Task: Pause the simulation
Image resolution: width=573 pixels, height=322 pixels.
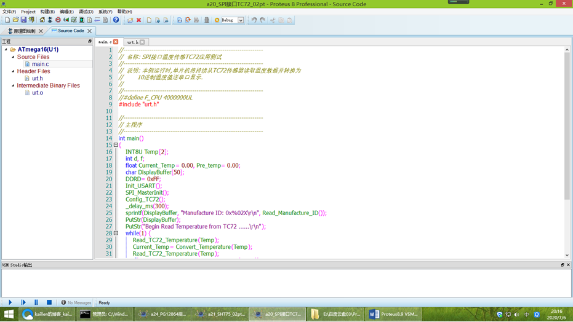Action: tap(36, 302)
